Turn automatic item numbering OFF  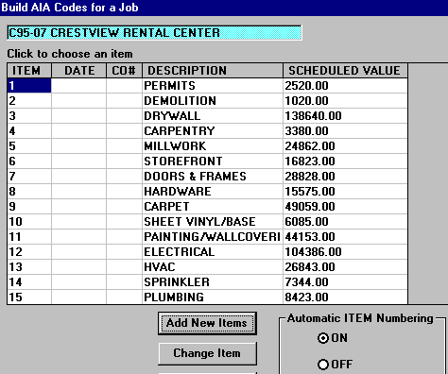click(x=335, y=365)
